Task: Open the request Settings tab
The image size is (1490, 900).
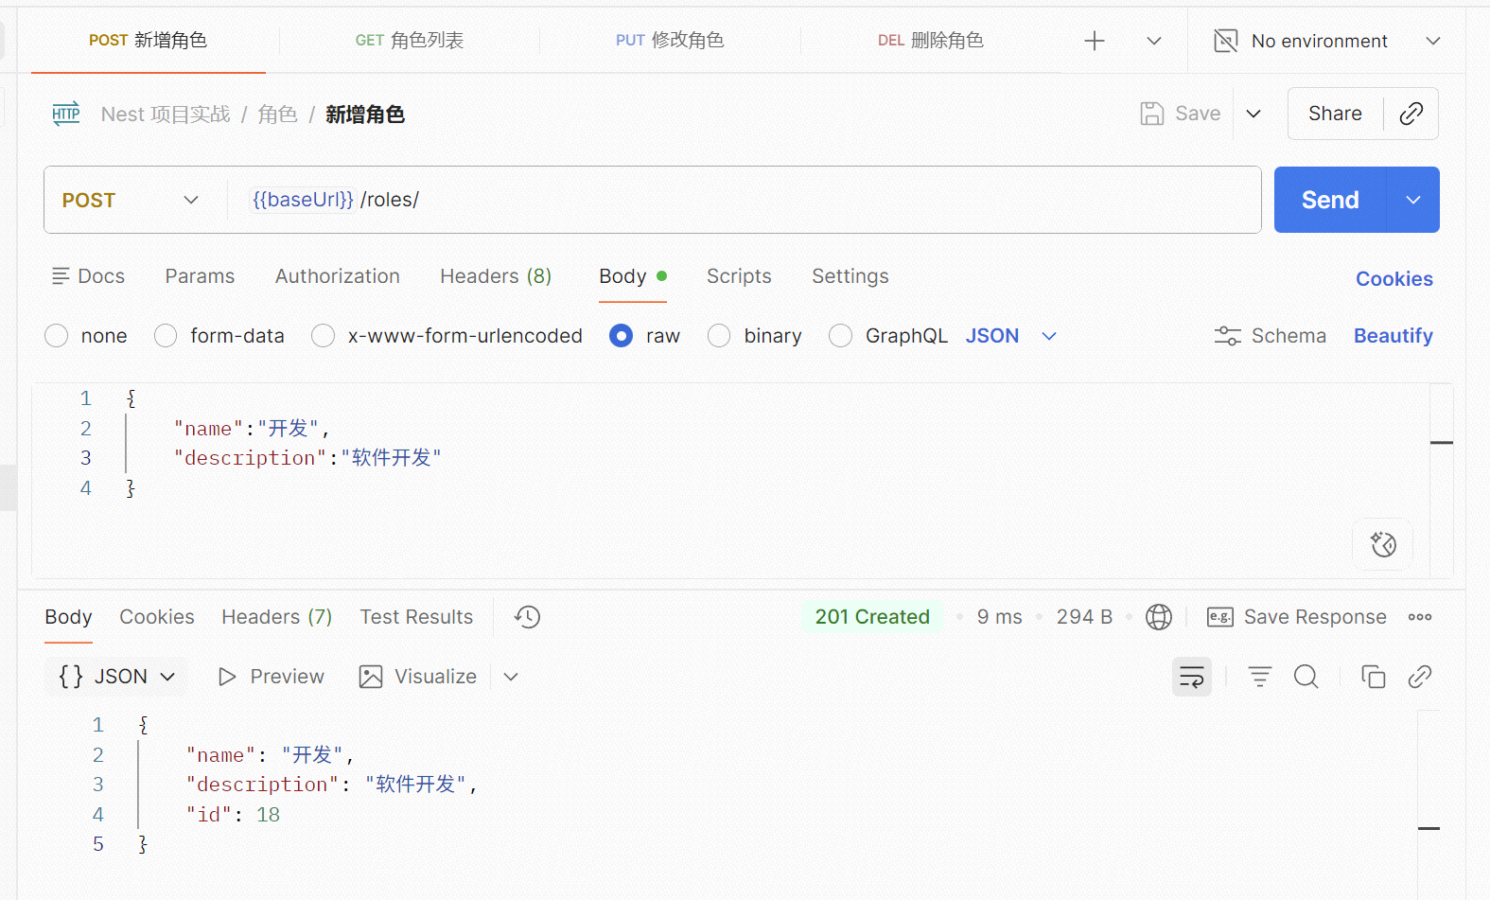Action: (850, 276)
